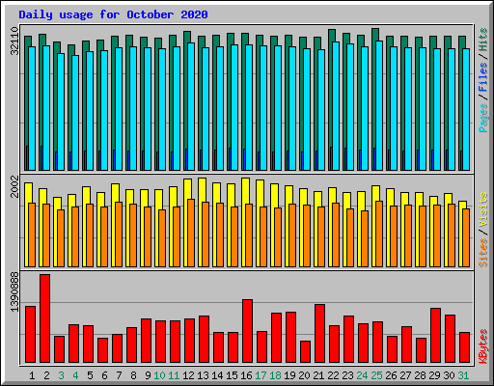Click the cyan files bar for day 4
Viewport: 494px width, 386px height.
point(75,113)
